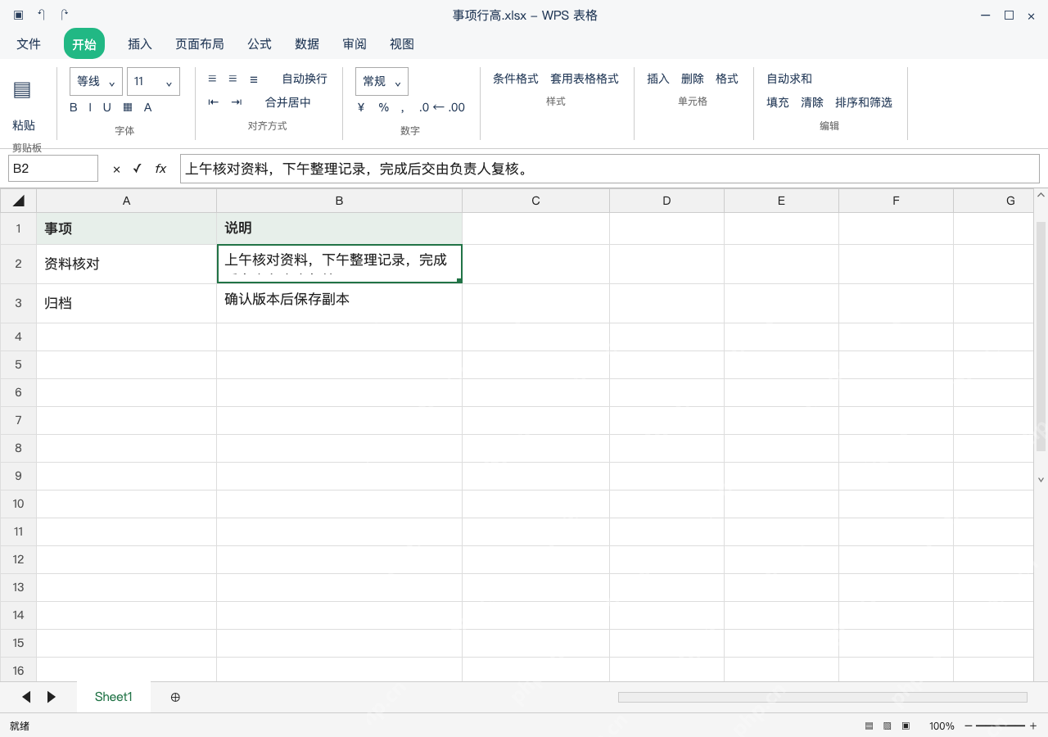Click the 合并居中 button
The width and height of the screenshot is (1048, 737).
(x=288, y=102)
